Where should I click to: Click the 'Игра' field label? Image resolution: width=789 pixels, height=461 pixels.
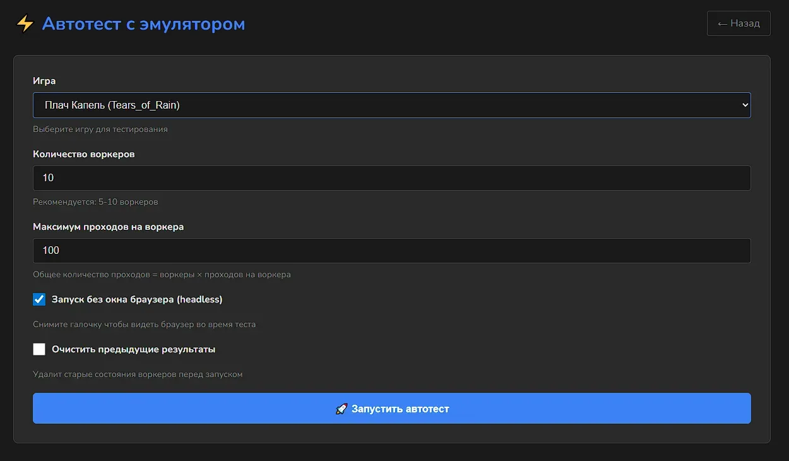tap(44, 81)
